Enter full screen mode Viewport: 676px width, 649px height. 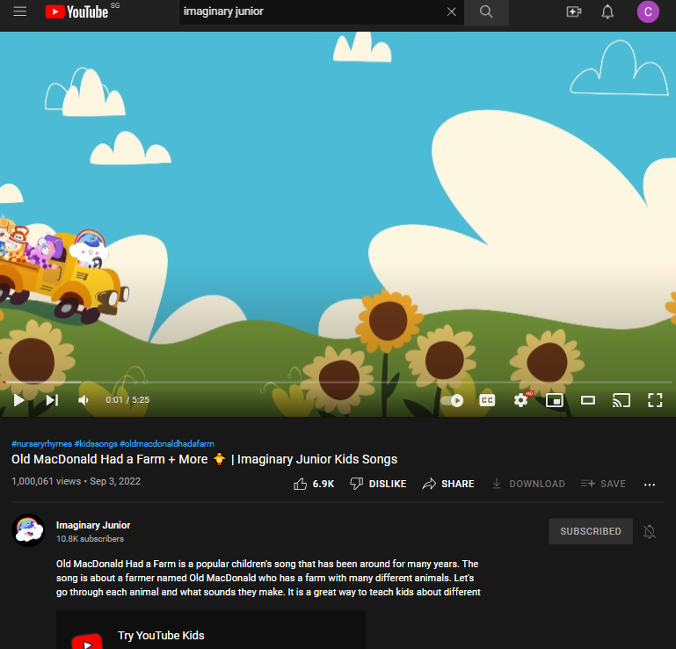click(655, 401)
